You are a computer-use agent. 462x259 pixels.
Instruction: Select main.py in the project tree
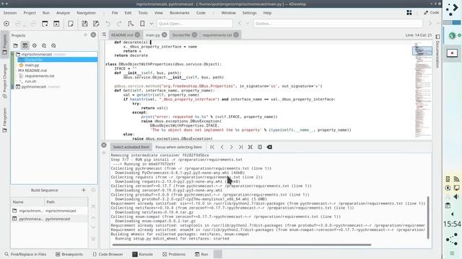coord(32,65)
